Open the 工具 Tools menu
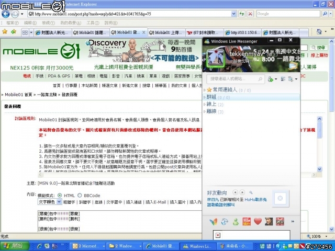 coord(93,22)
